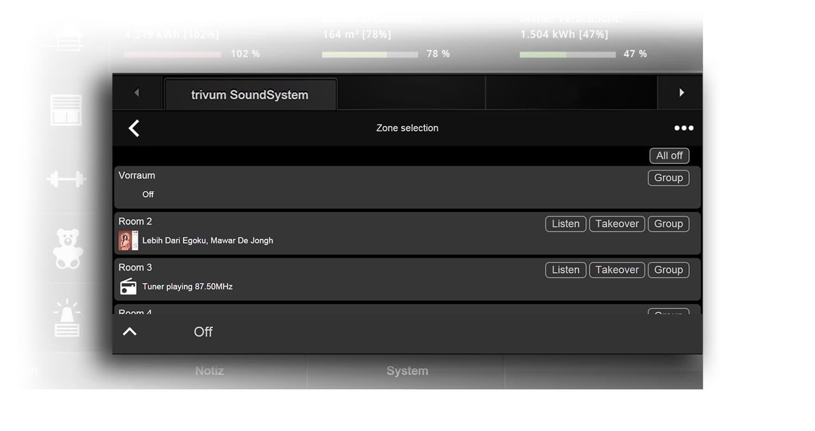Click the 78 % consumption progress bar
Viewport: 815px width, 431px height.
tap(370, 54)
